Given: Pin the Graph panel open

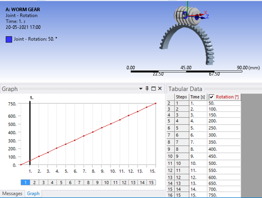Looking at the screenshot, I should tap(147, 89).
